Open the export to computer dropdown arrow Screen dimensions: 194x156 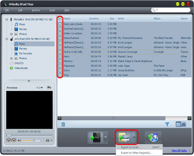tap(134, 137)
